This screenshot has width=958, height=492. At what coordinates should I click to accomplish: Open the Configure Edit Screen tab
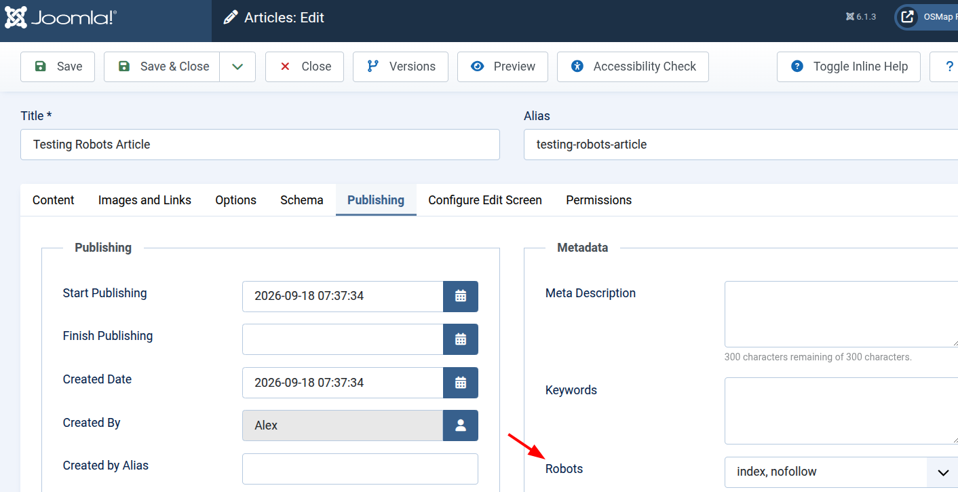[485, 200]
